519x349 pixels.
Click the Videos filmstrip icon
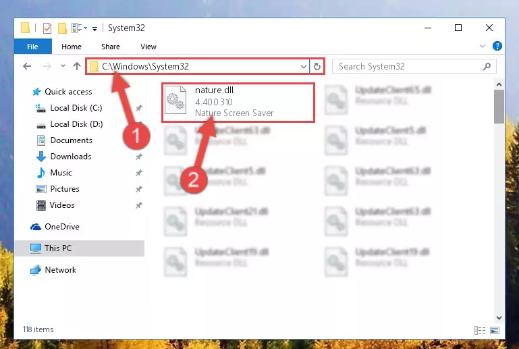point(41,205)
